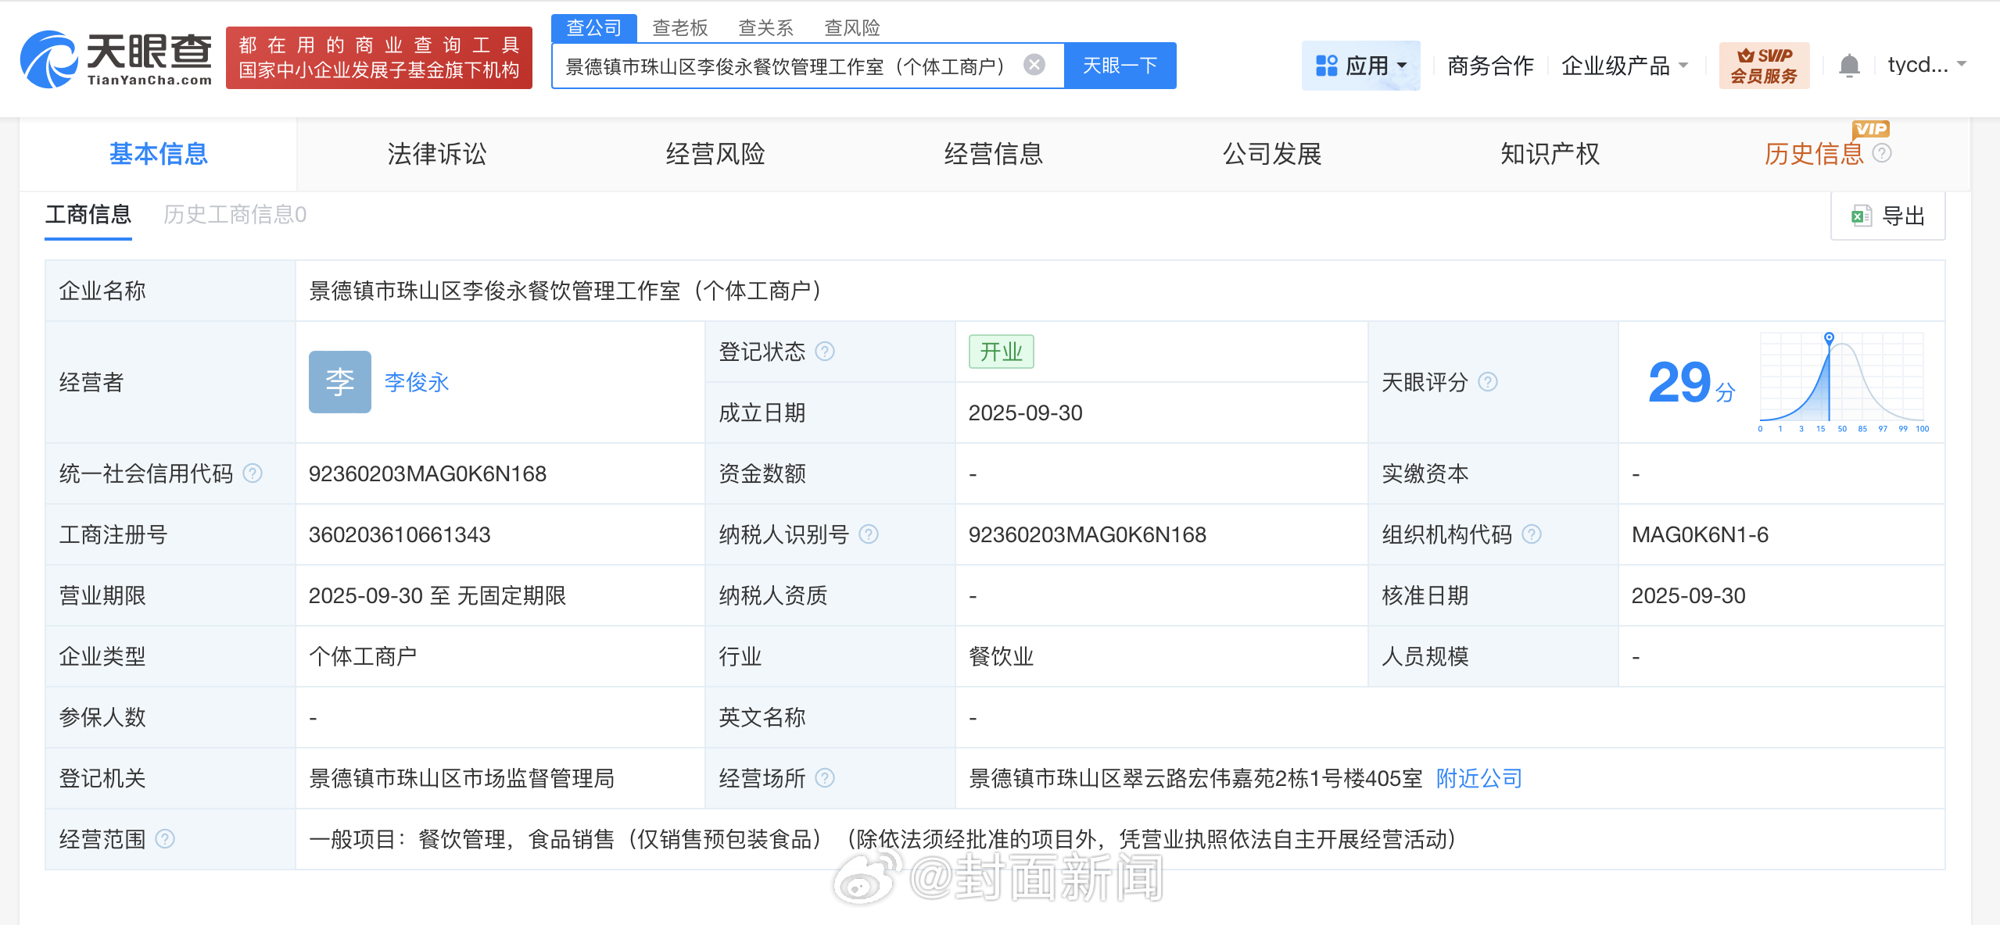2000x925 pixels.
Task: Click the 李 operator avatar thumbnail
Action: (x=339, y=382)
